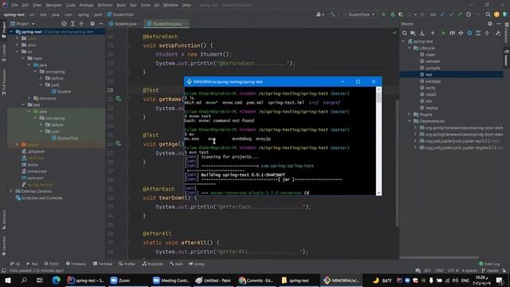Open Maven settings wrench icon

point(497,33)
